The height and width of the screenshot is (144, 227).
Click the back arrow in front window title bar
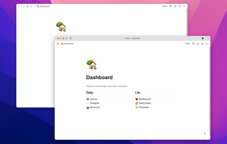67,38
